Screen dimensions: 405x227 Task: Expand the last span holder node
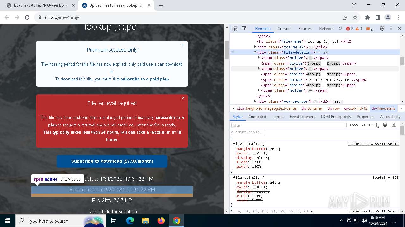coord(259,90)
